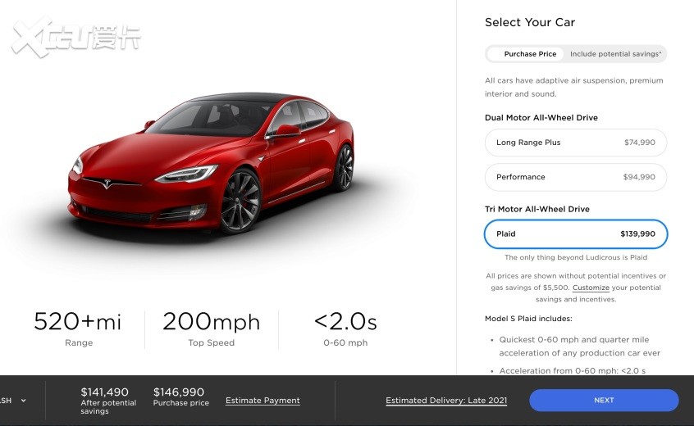Switch to Include potential savings view
Image resolution: width=694 pixels, height=426 pixels.
point(615,54)
